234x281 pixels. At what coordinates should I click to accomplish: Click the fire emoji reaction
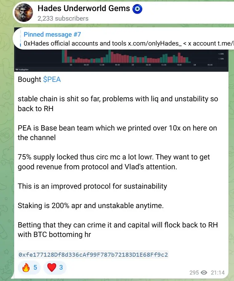pyautogui.click(x=26, y=267)
